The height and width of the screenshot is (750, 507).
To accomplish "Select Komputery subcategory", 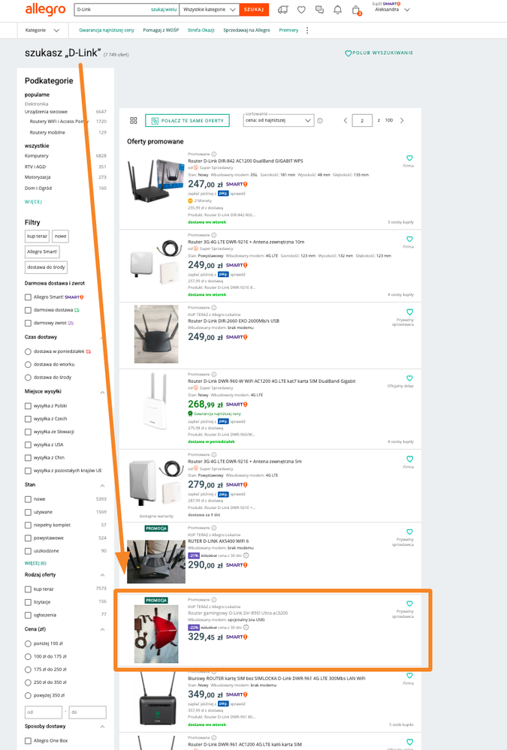I will 36,156.
